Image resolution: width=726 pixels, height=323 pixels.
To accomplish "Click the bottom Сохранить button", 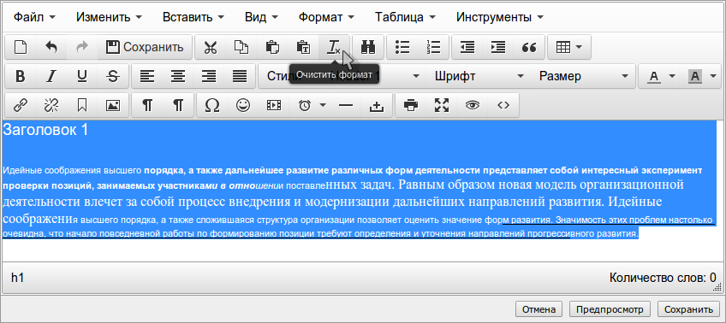I will [x=688, y=309].
